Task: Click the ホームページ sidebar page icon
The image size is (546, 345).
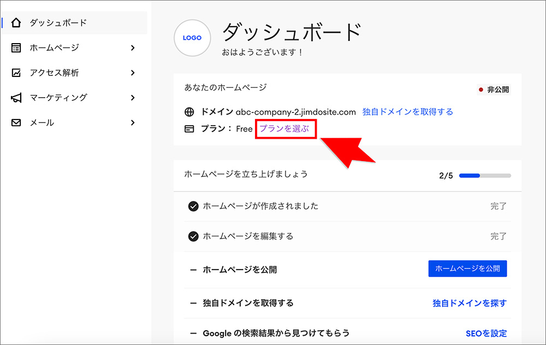Action: 16,47
